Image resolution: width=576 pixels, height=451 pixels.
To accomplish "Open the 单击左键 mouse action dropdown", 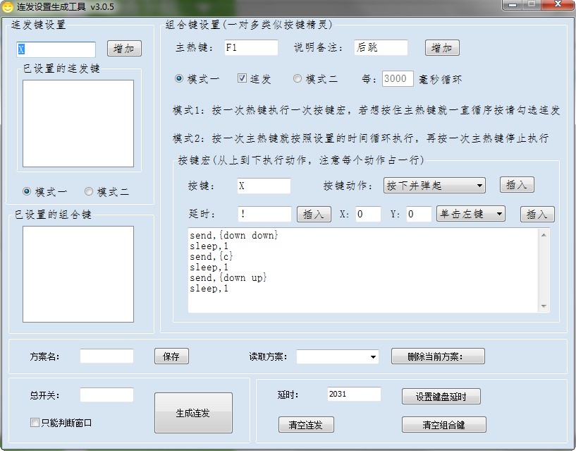I will 470,214.
